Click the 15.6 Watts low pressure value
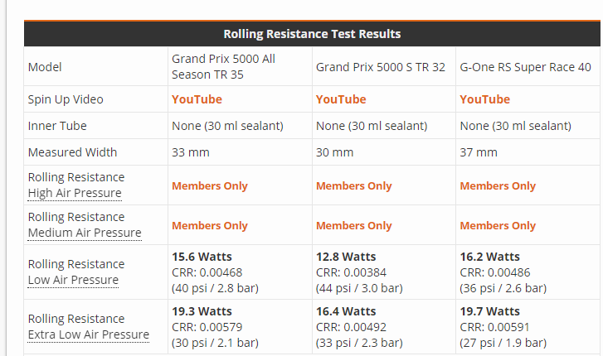Viewport: 603px width, 356px height. point(202,257)
